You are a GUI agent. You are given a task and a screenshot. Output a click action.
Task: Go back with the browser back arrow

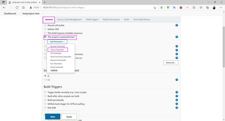pos(4,8)
